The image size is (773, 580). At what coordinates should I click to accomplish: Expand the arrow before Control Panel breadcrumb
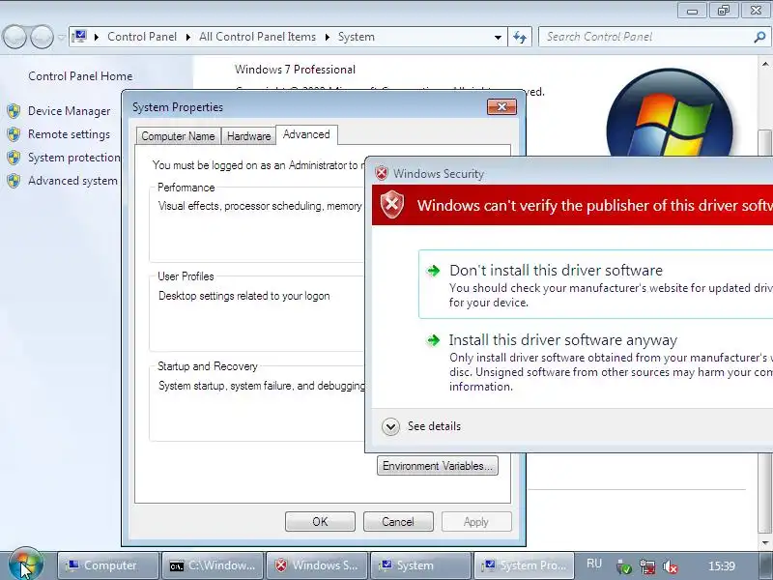tap(97, 37)
